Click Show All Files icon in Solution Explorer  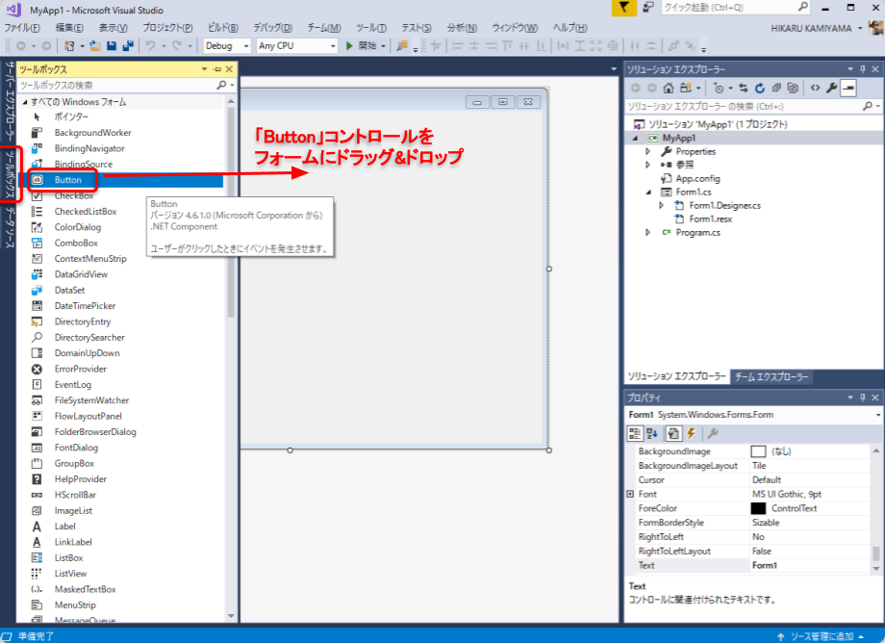coord(793,88)
